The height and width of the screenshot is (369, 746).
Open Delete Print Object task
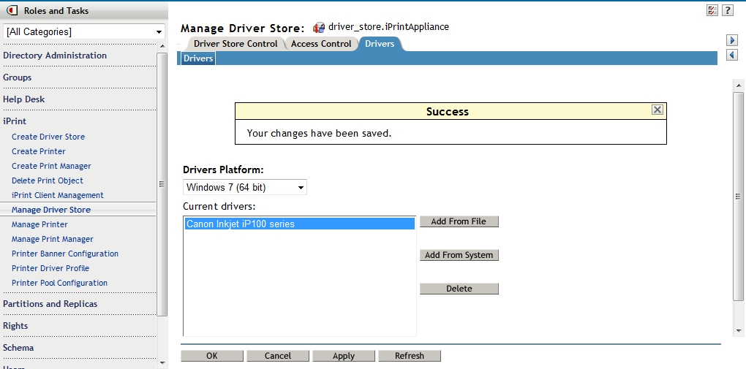(x=47, y=180)
